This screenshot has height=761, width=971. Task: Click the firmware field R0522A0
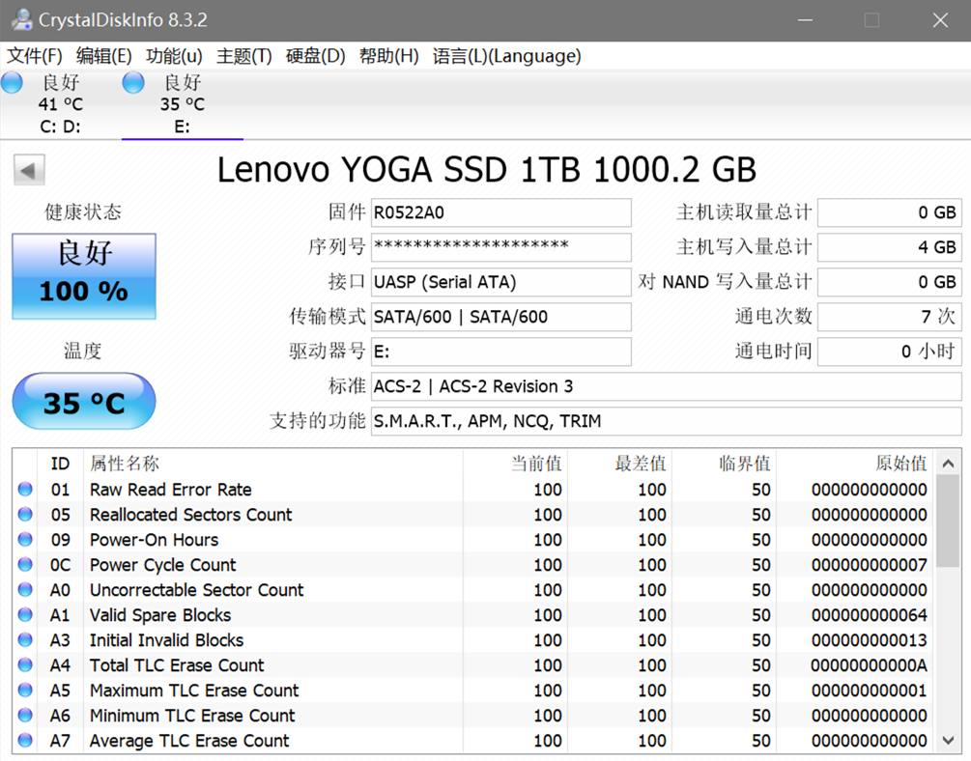pyautogui.click(x=501, y=213)
